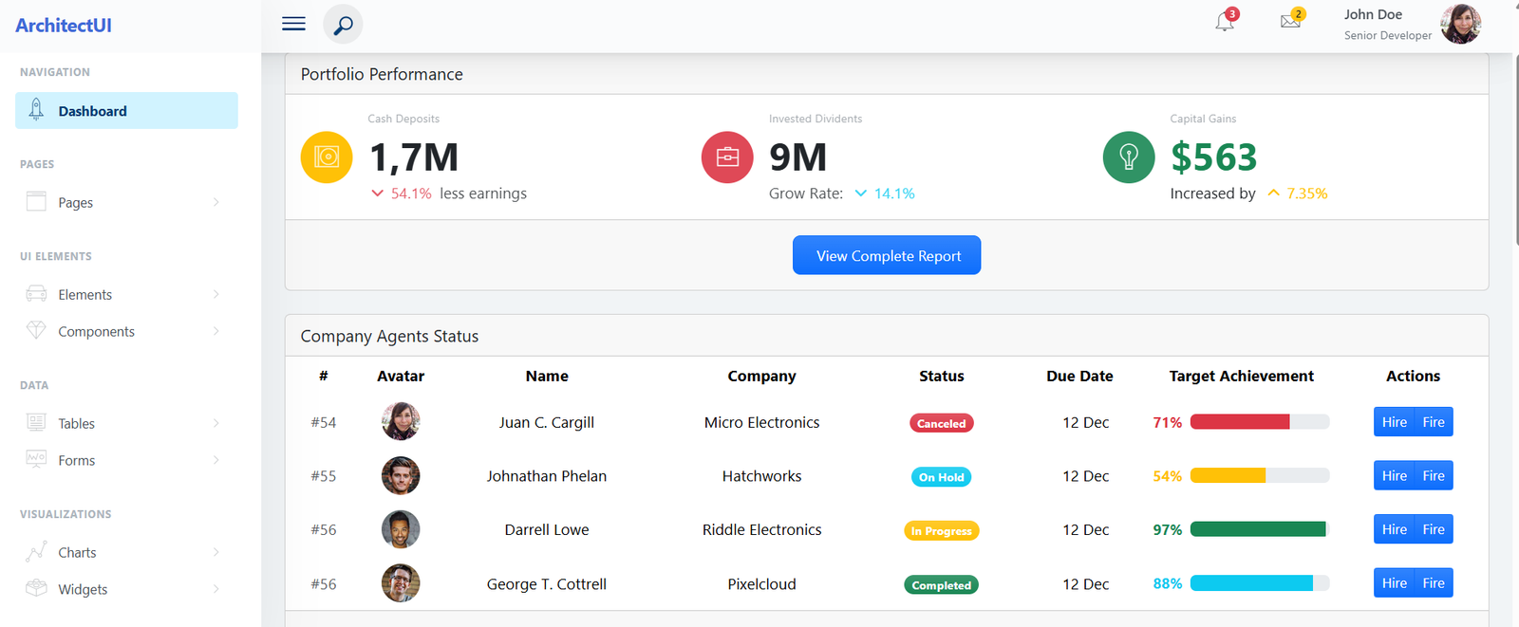Screen dimensions: 1519x627
Task: Click the Tables list icon
Action: pyautogui.click(x=36, y=422)
